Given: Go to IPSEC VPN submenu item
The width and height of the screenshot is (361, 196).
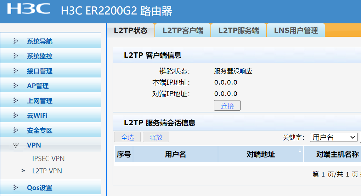Looking at the screenshot, I should point(48,158).
